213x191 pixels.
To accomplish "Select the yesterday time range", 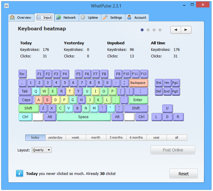I will point(56,138).
